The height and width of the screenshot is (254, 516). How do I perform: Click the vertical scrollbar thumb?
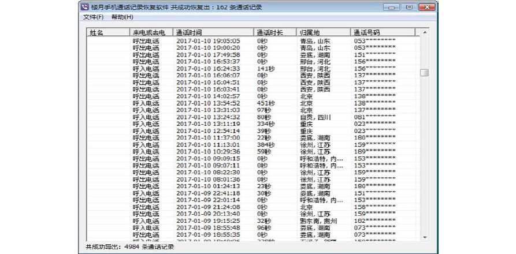click(425, 73)
